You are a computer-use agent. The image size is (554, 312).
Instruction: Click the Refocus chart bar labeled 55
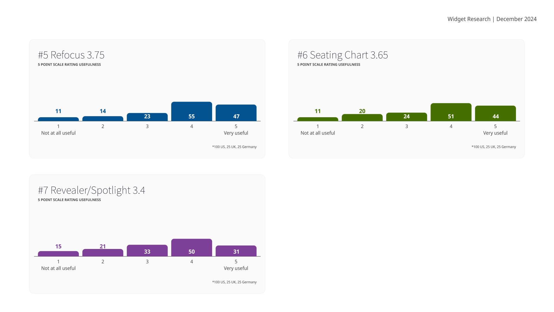point(192,111)
